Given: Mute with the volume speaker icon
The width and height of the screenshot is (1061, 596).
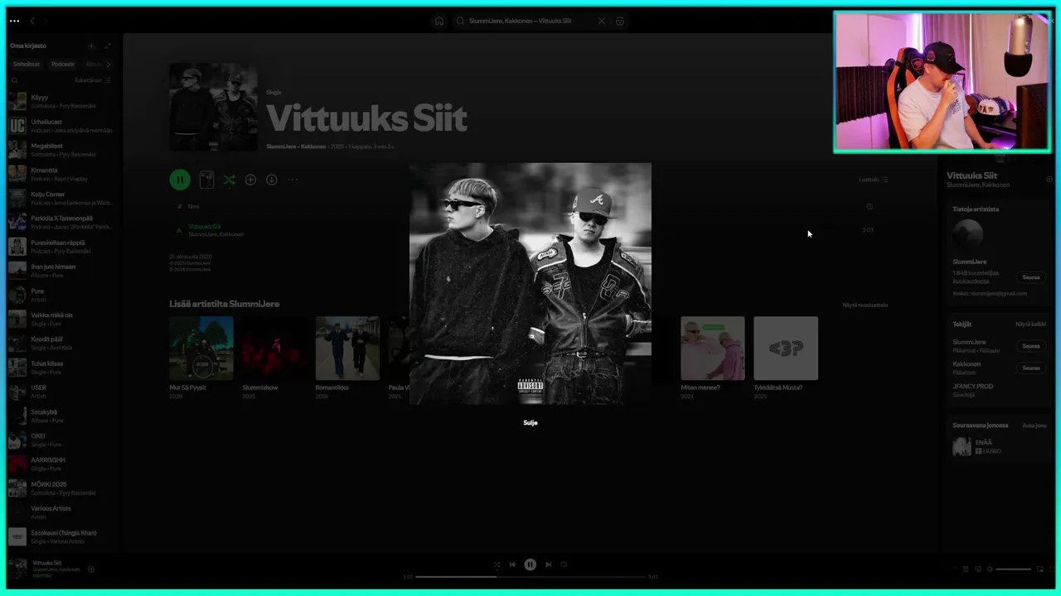Looking at the screenshot, I should [989, 570].
